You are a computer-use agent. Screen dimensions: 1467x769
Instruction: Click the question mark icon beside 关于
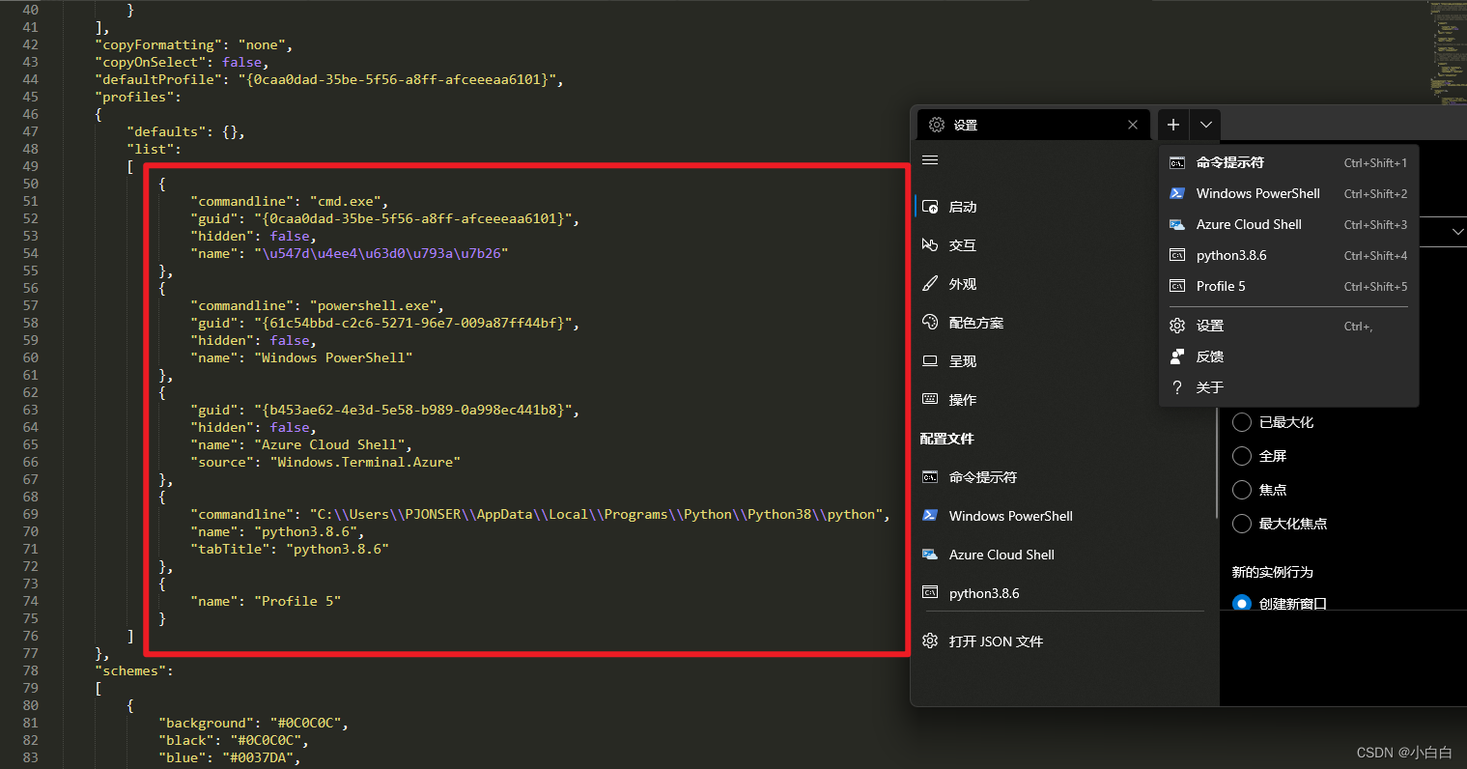(x=1177, y=387)
